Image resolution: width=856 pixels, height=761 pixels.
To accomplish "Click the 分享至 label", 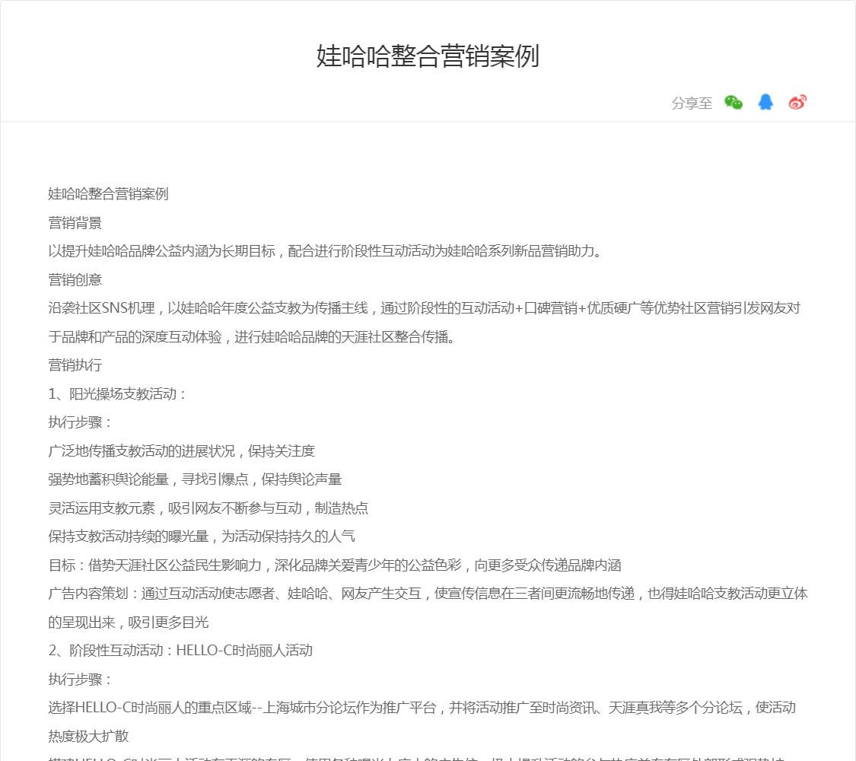I will point(692,103).
